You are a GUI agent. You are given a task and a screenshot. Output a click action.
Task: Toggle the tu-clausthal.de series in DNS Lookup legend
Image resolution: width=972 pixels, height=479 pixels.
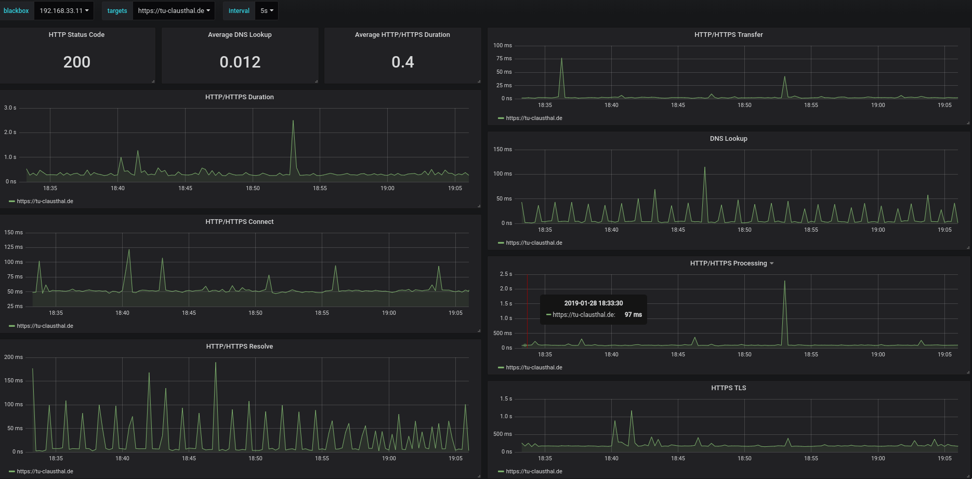534,243
